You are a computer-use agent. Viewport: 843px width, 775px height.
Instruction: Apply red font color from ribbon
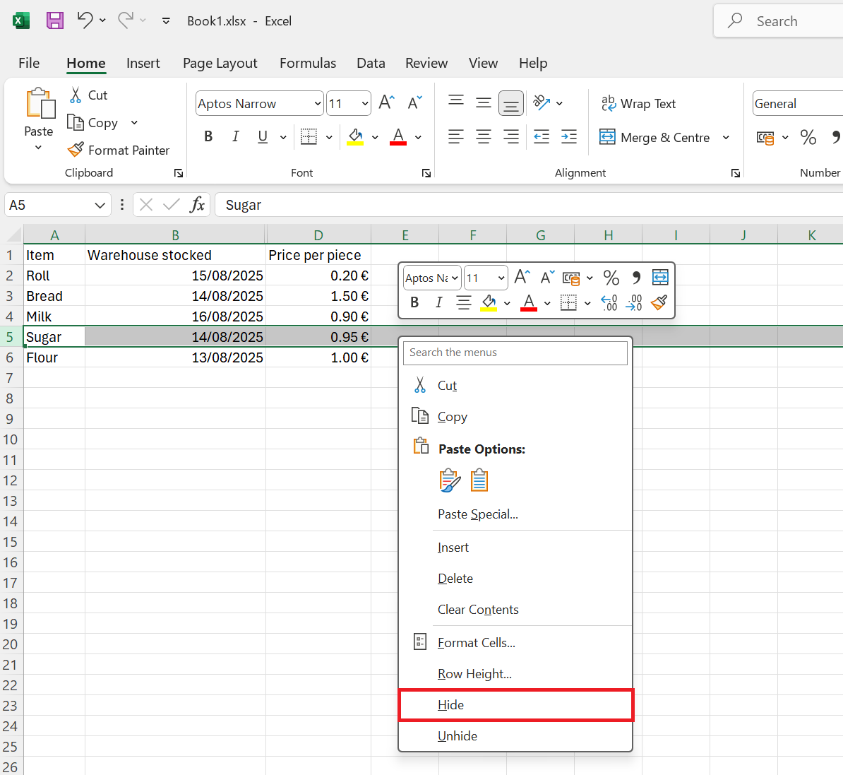coord(397,136)
